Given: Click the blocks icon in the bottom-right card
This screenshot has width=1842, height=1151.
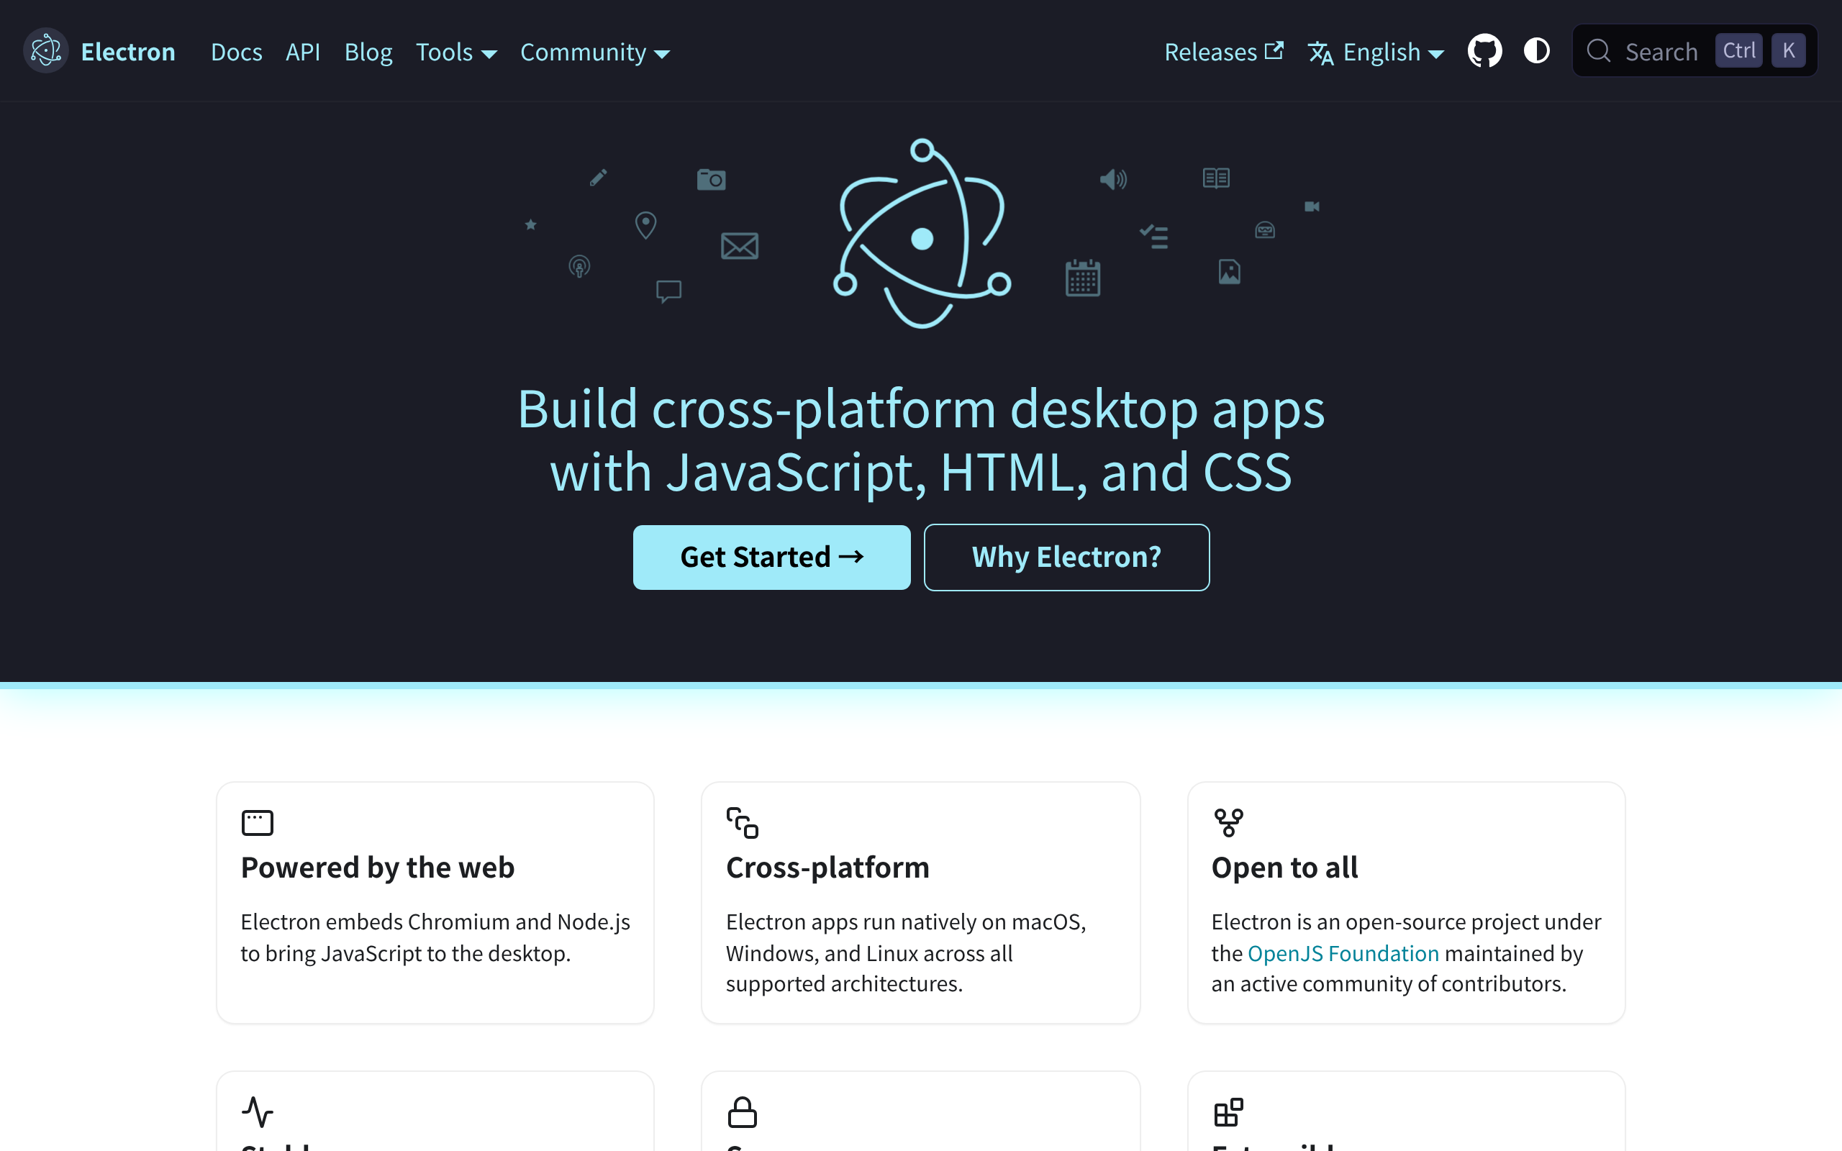Looking at the screenshot, I should point(1228,1112).
